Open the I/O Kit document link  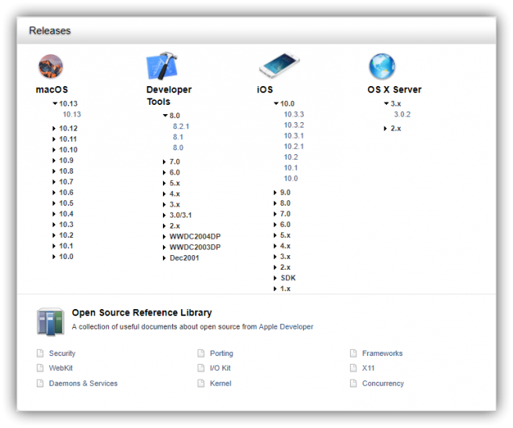[x=220, y=368]
